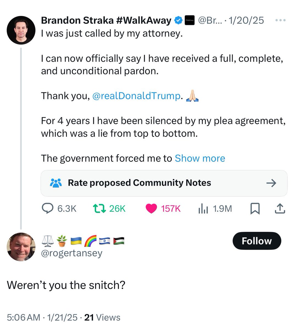
Task: Open Brandon Straka's profile picture
Action: [21, 30]
